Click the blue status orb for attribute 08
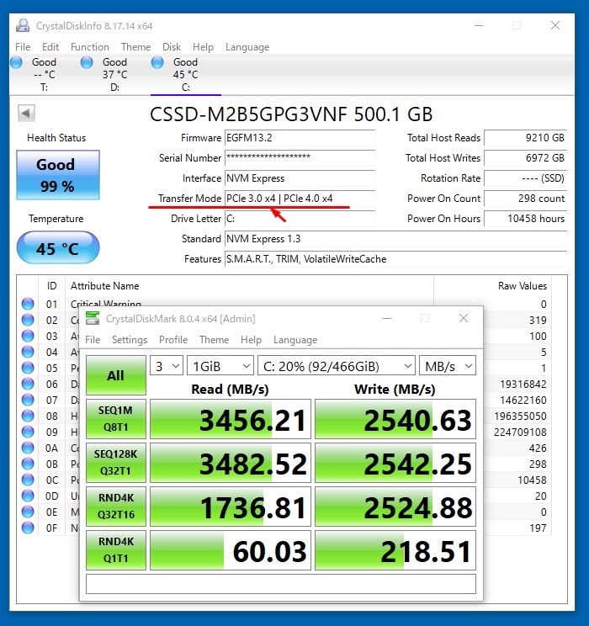This screenshot has width=589, height=626. pos(28,416)
